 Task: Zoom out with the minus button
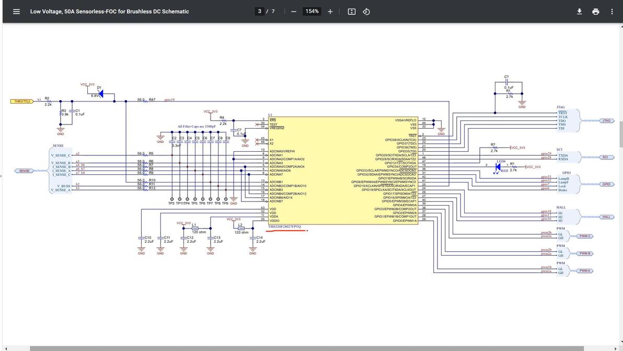(x=294, y=12)
